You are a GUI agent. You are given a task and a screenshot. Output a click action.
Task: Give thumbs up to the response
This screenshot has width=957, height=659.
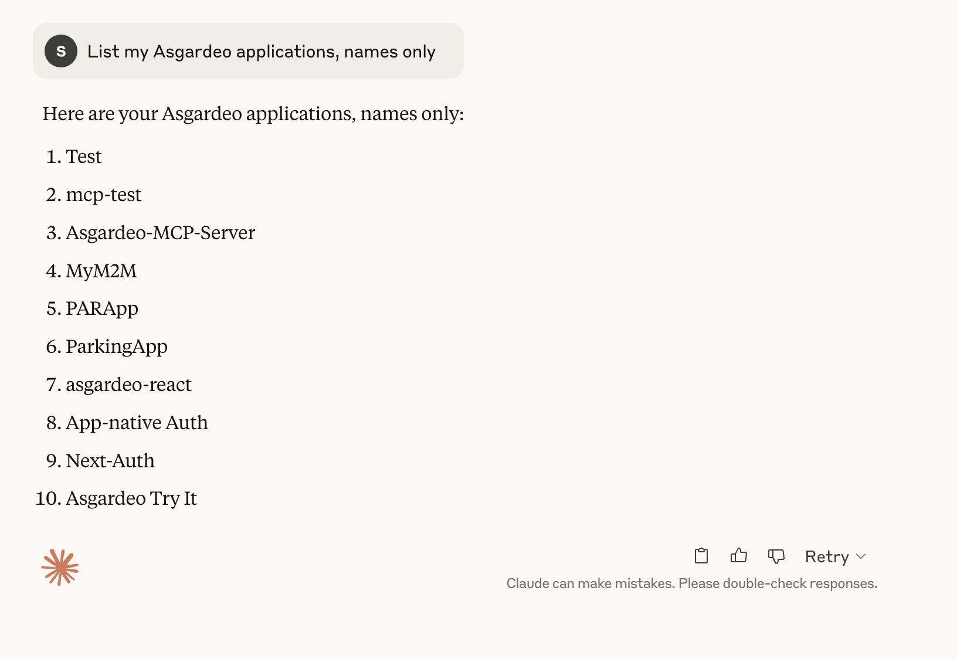(739, 556)
